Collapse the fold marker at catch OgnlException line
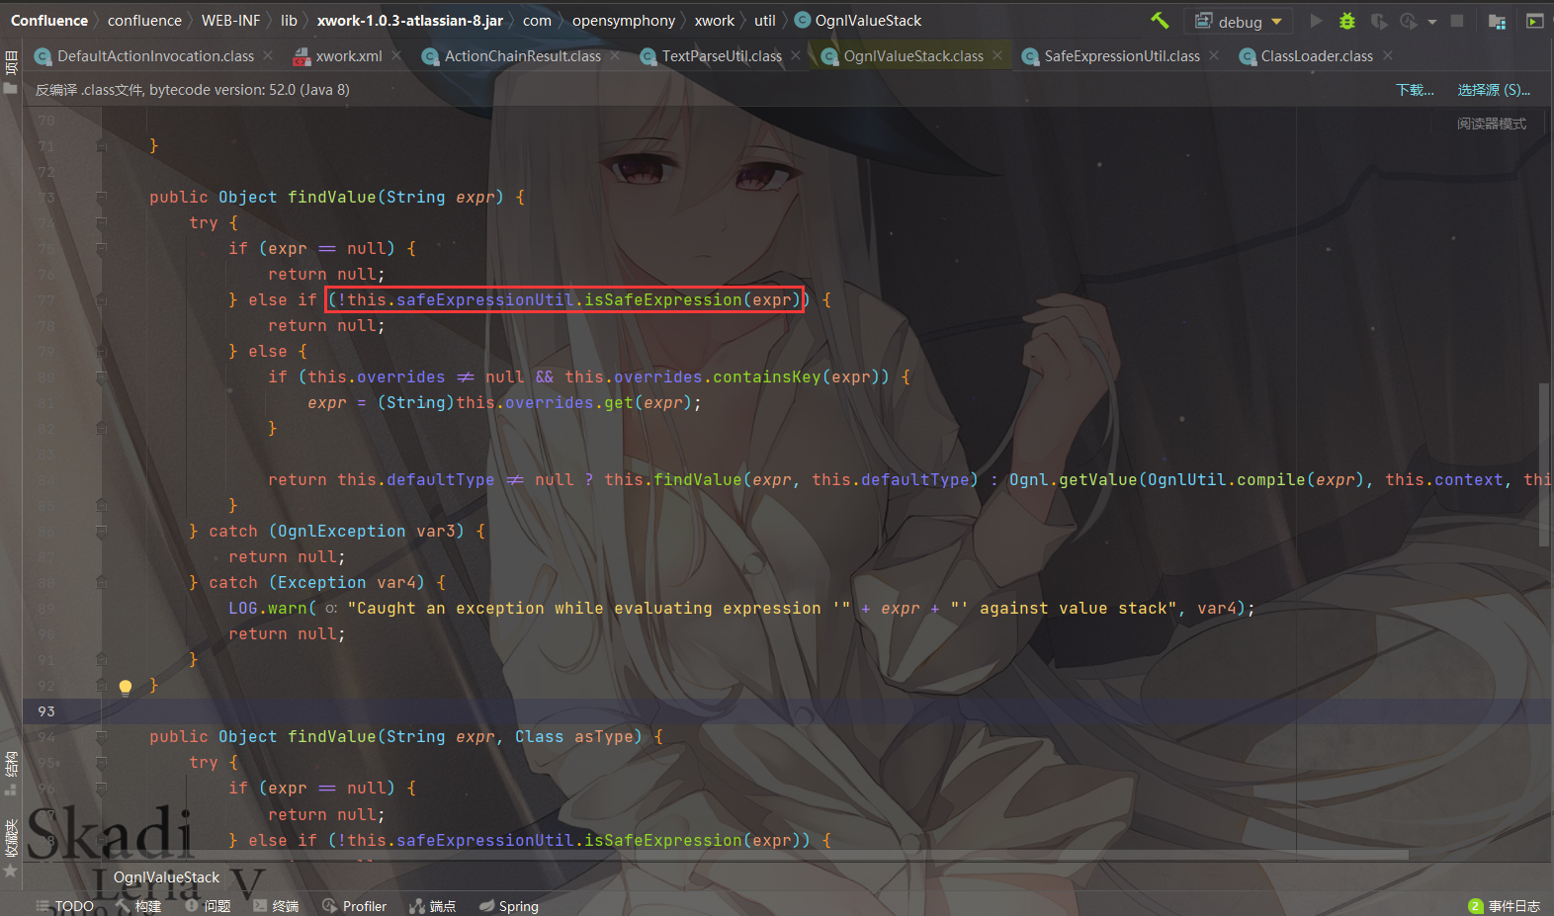Screen dimensions: 1554x916 (x=101, y=532)
